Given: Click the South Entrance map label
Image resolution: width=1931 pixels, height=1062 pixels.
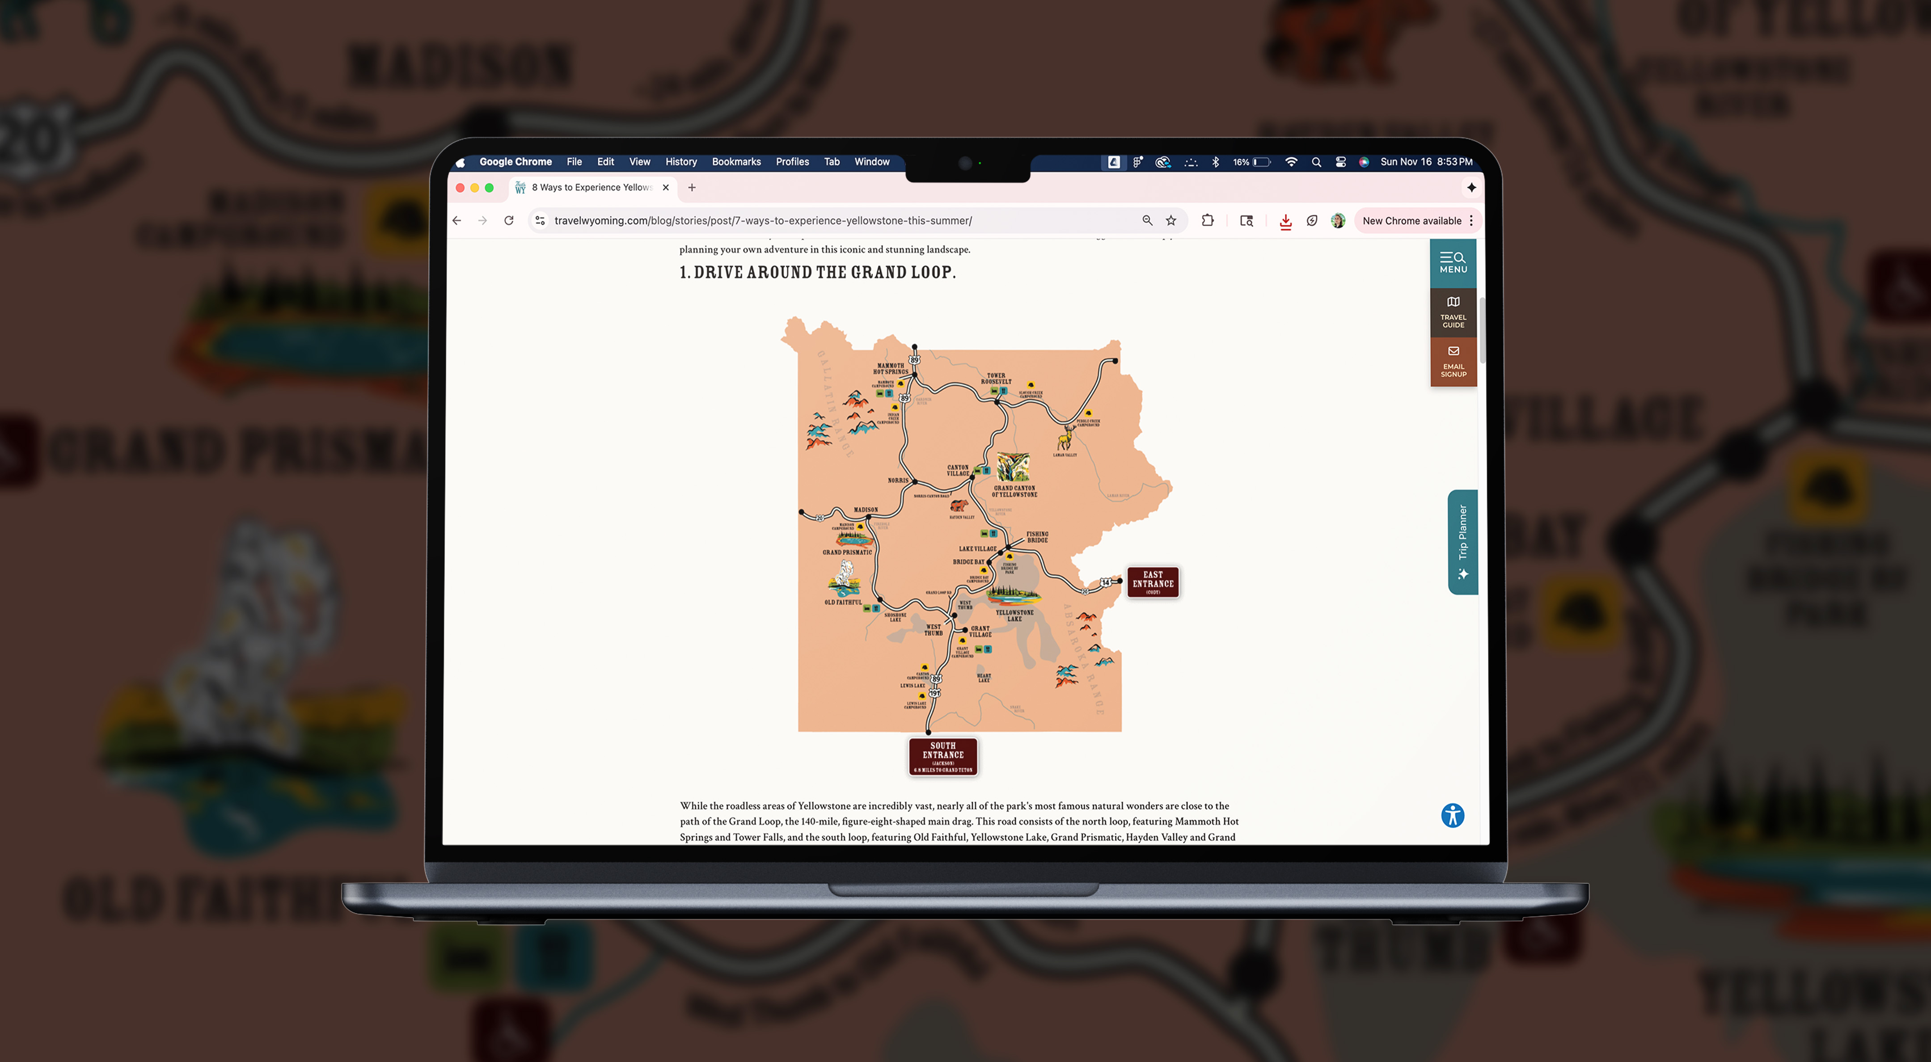Looking at the screenshot, I should [x=943, y=756].
